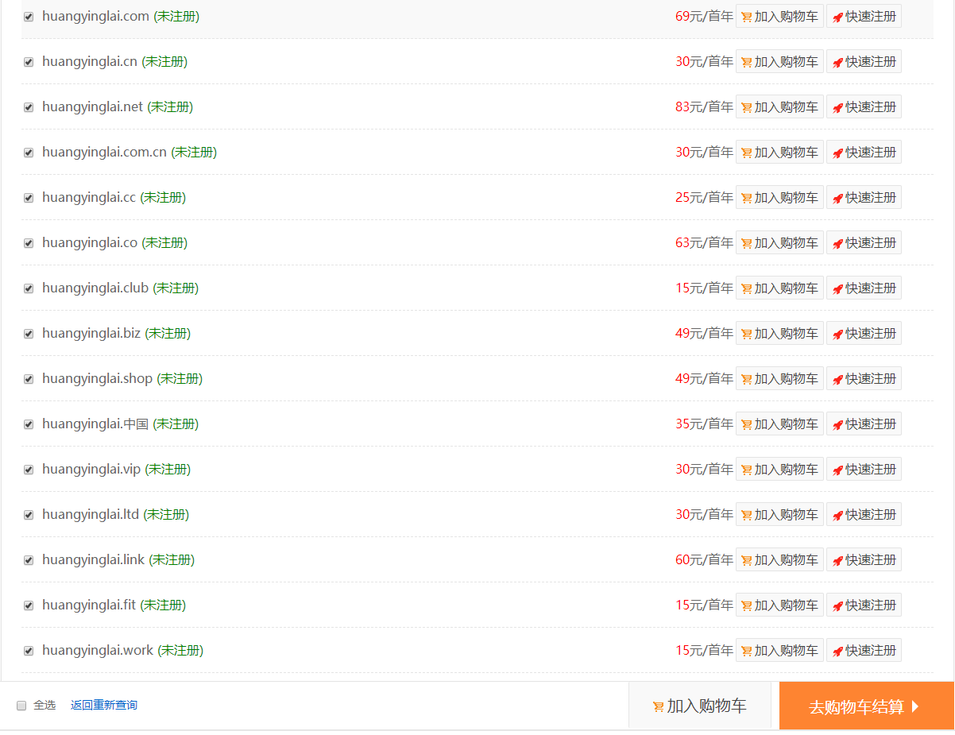The image size is (955, 735).
Task: Uncheck the huangyinglai.中国 checkbox
Action: pyautogui.click(x=29, y=424)
